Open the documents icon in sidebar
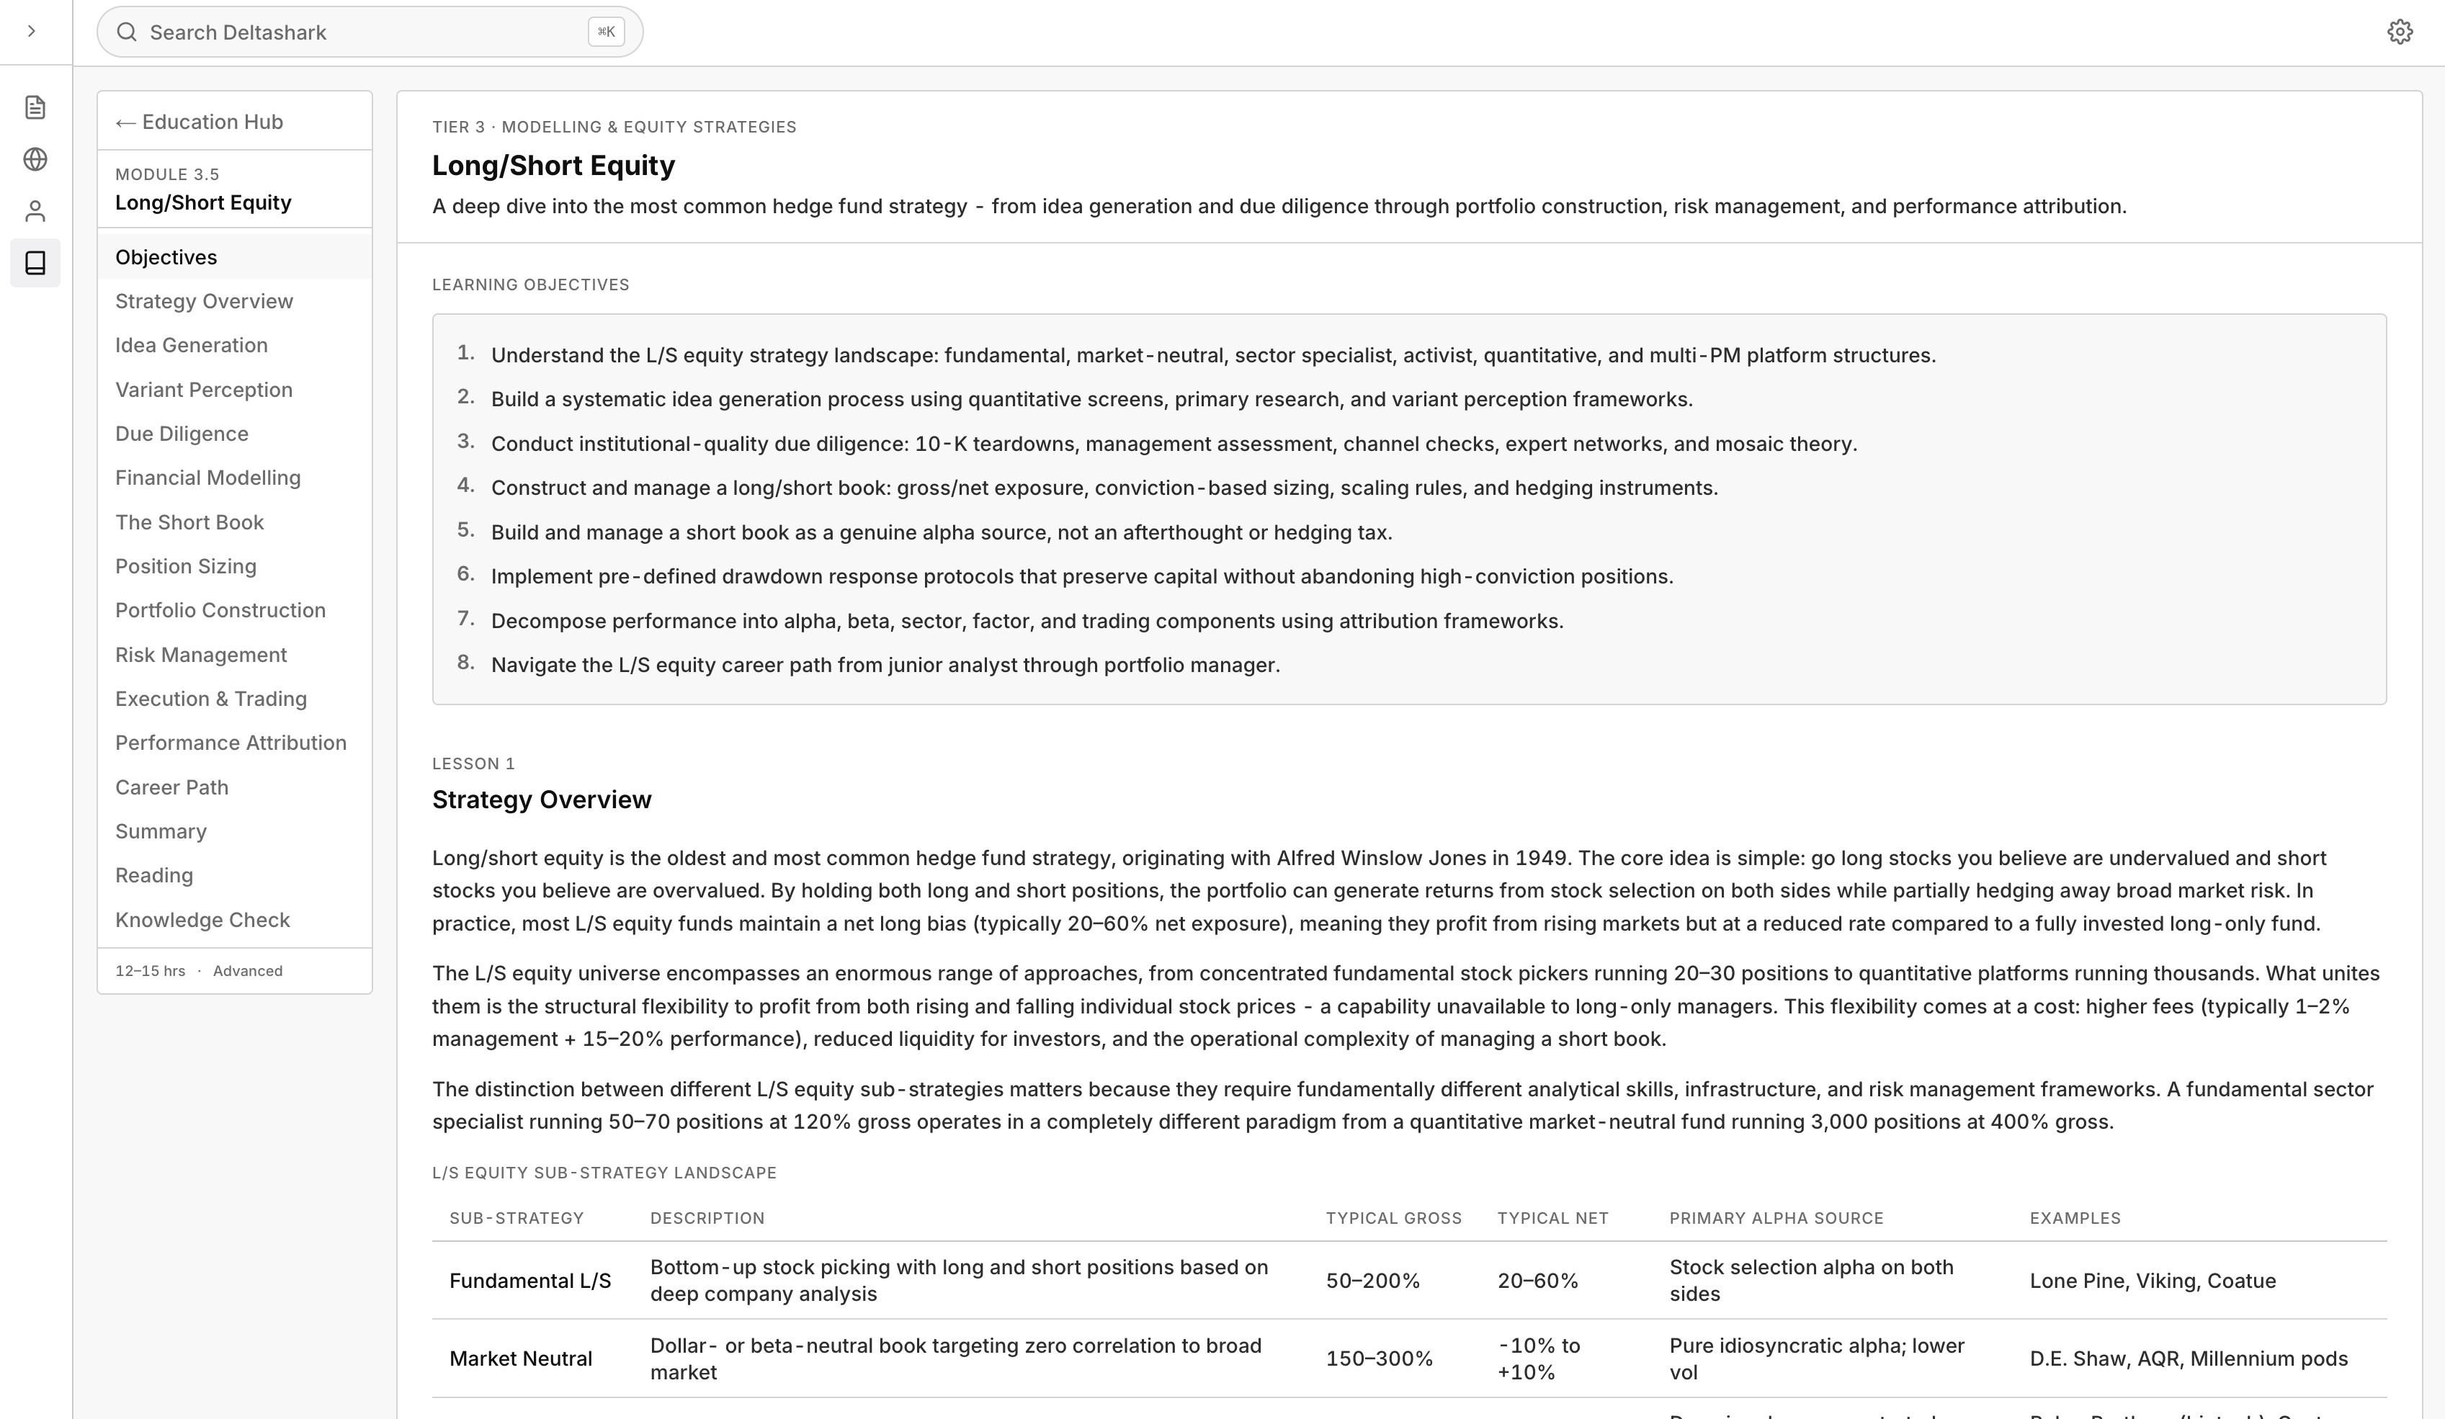Viewport: 2445px width, 1419px height. [35, 107]
